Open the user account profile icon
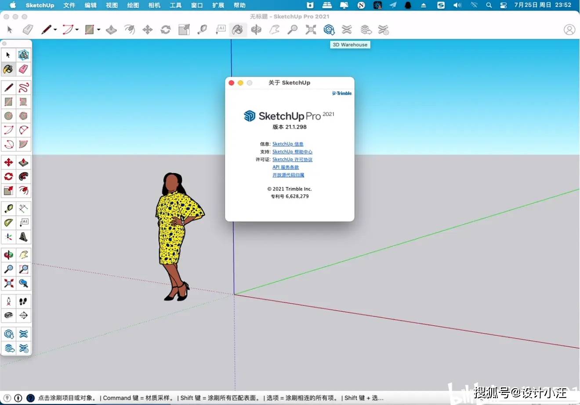580x405 pixels. pos(569,30)
